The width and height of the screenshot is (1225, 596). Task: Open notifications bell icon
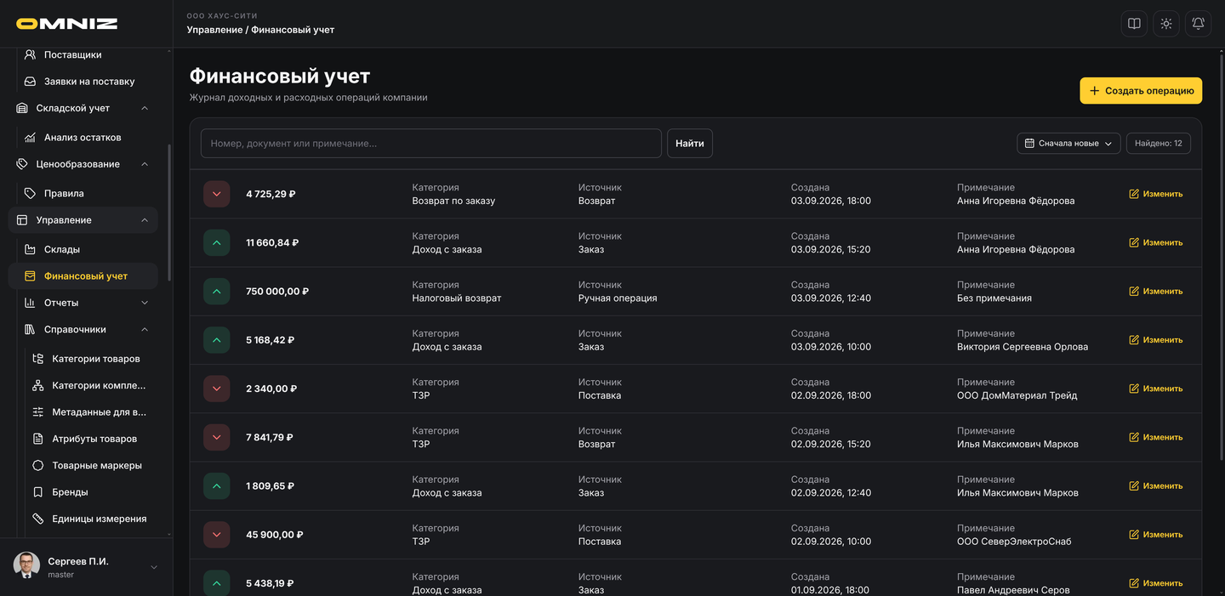(x=1198, y=24)
